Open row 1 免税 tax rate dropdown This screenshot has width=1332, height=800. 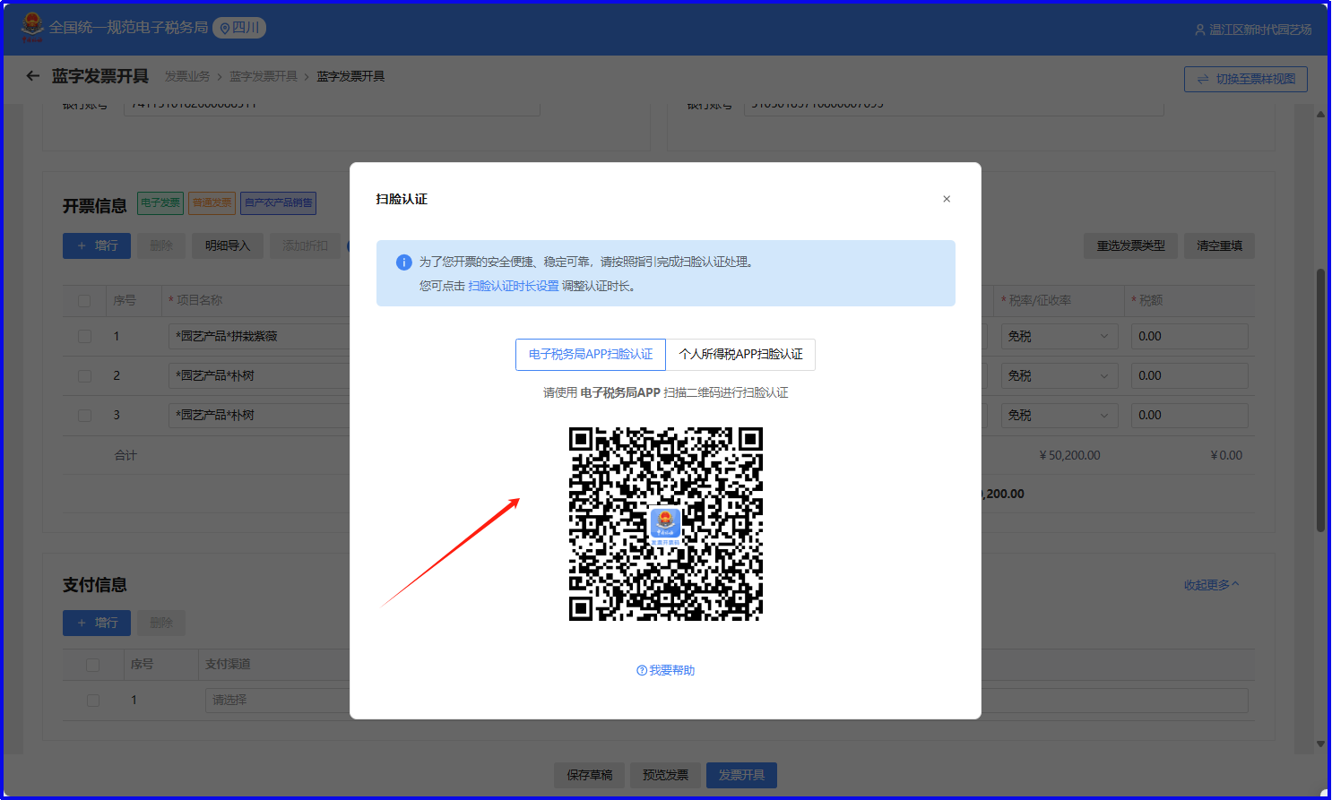point(1060,336)
